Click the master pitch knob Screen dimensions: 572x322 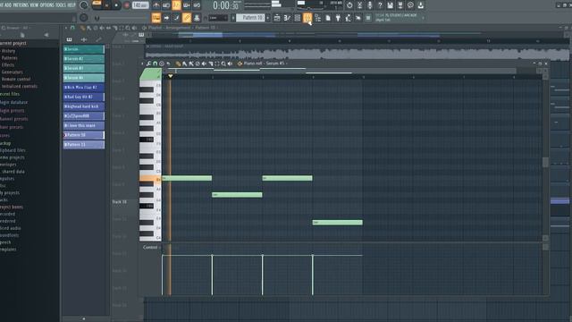84,18
